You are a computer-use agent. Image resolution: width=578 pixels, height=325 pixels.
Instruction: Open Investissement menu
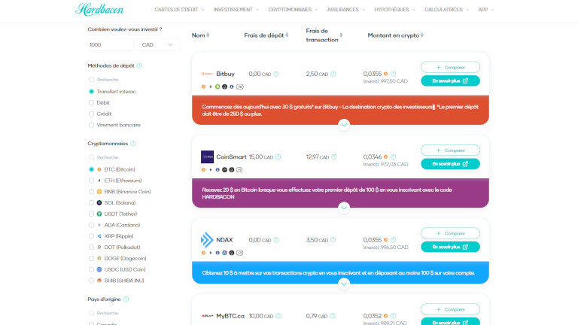click(x=236, y=10)
